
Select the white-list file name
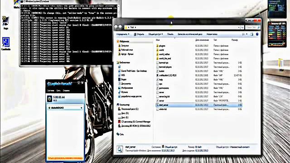(x=163, y=109)
